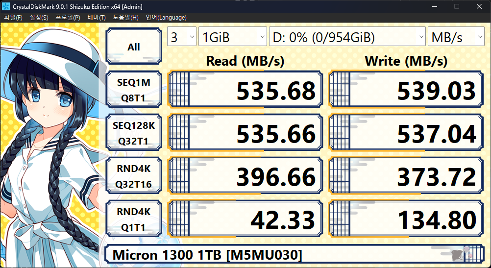Open the test count dropdown showing 3
This screenshot has width=491, height=268.
(182, 37)
